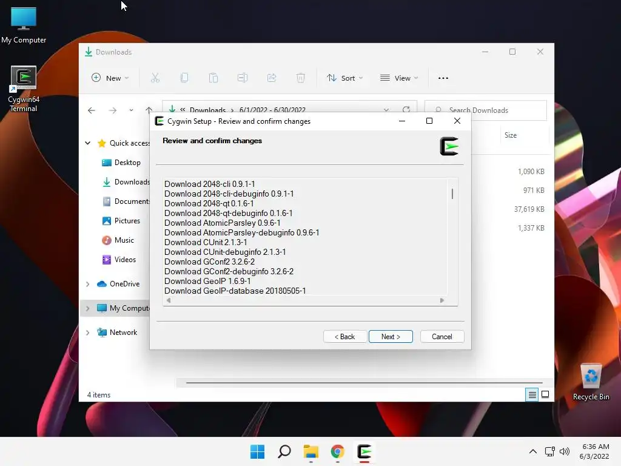Click the Back button in Cygwin Setup
The width and height of the screenshot is (621, 466).
(345, 336)
